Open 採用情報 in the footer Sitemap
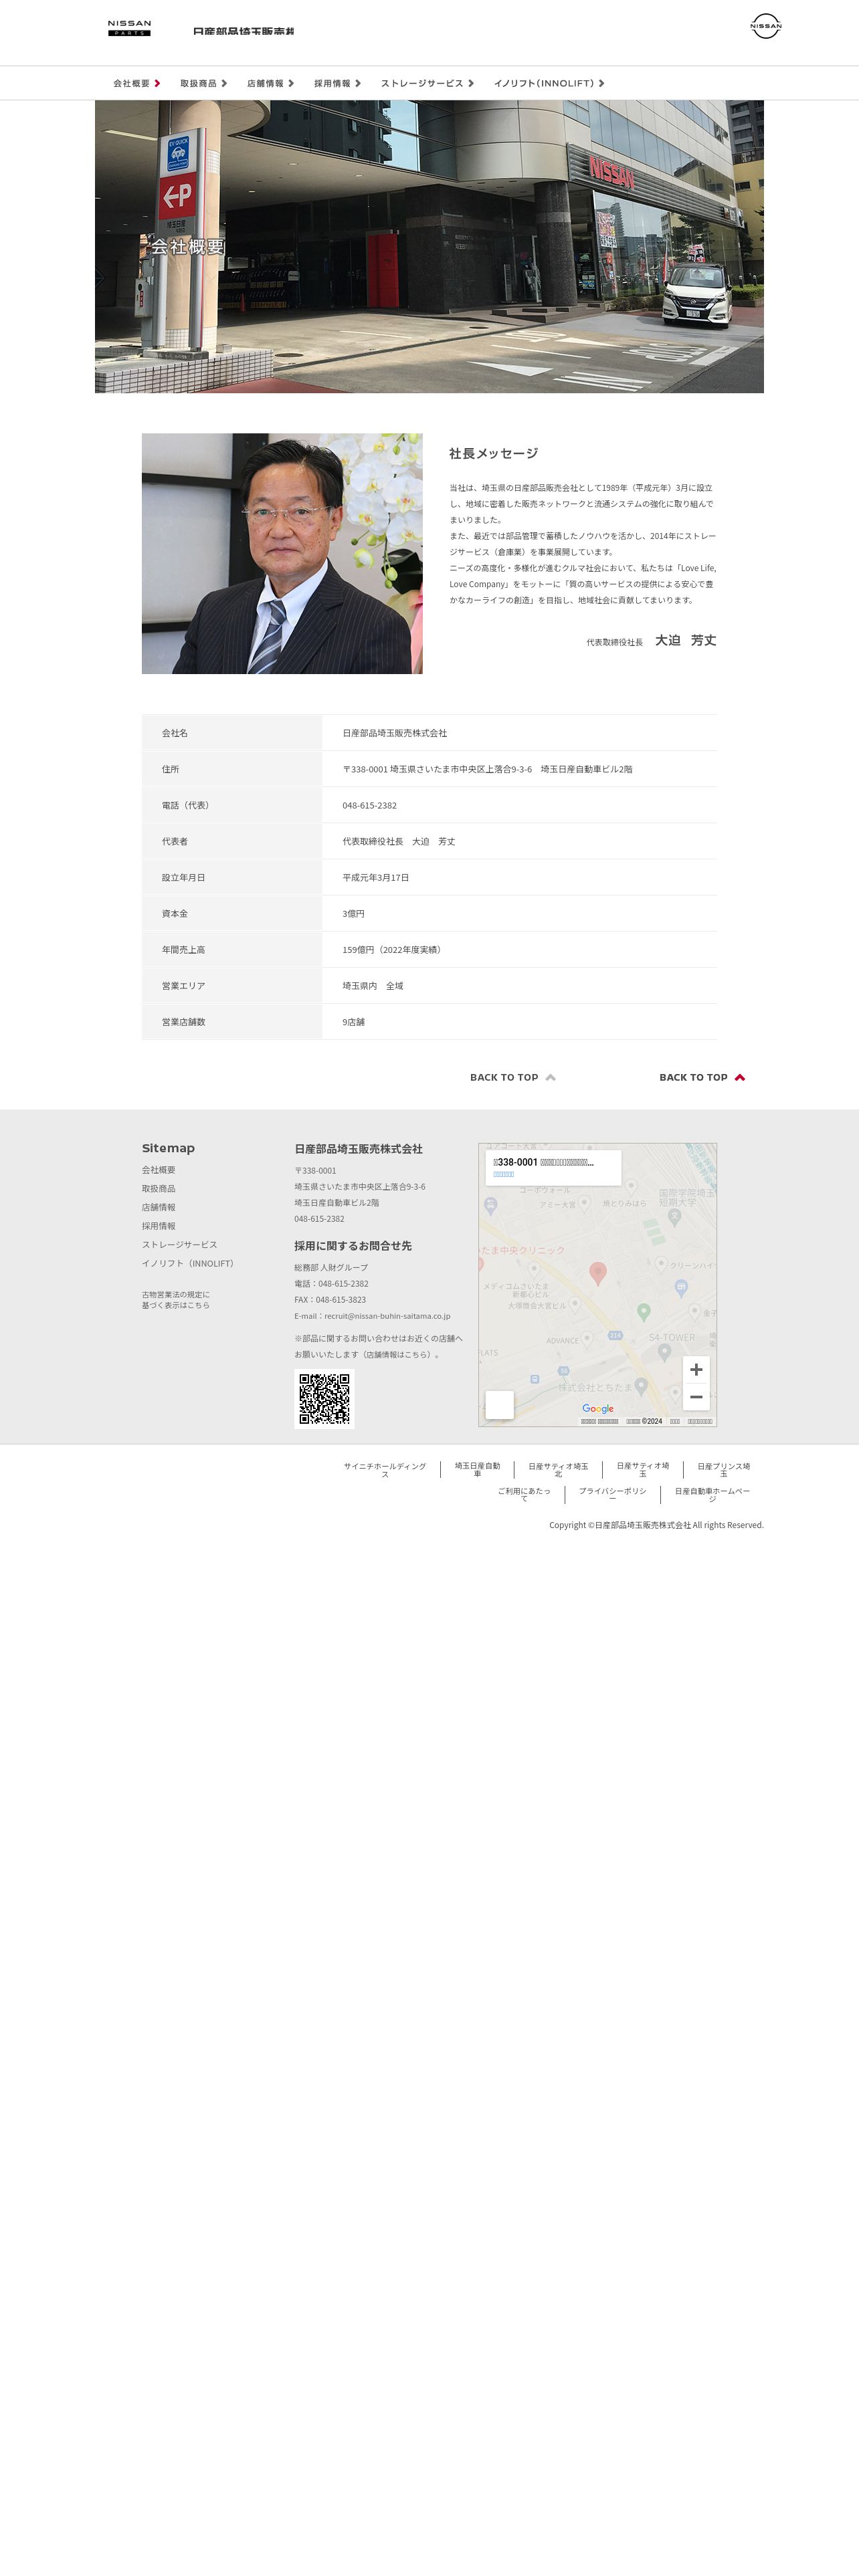Screen dimensions: 859x2576 click(x=158, y=1226)
